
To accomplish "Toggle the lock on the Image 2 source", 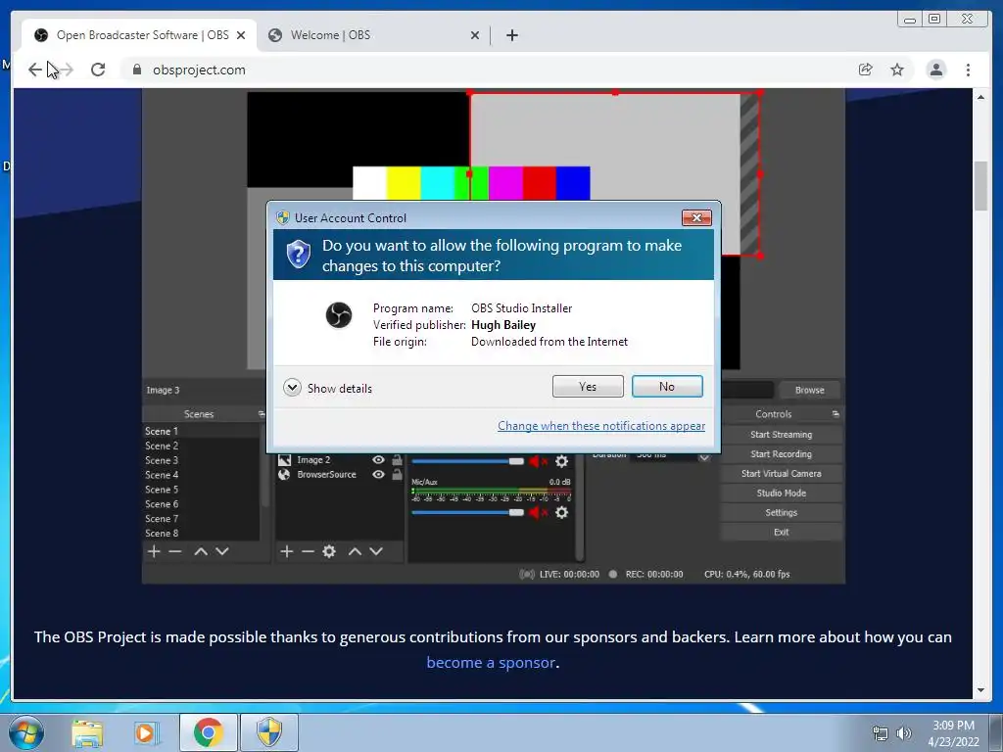I will [x=398, y=460].
